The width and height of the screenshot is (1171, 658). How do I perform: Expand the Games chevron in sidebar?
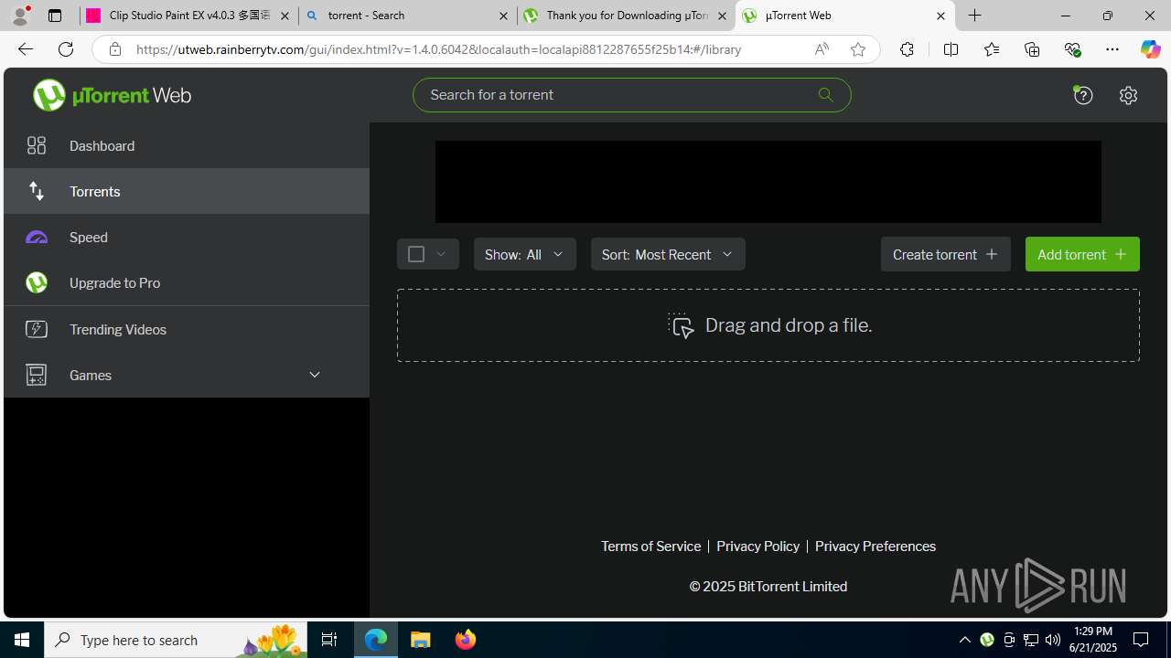coord(315,375)
